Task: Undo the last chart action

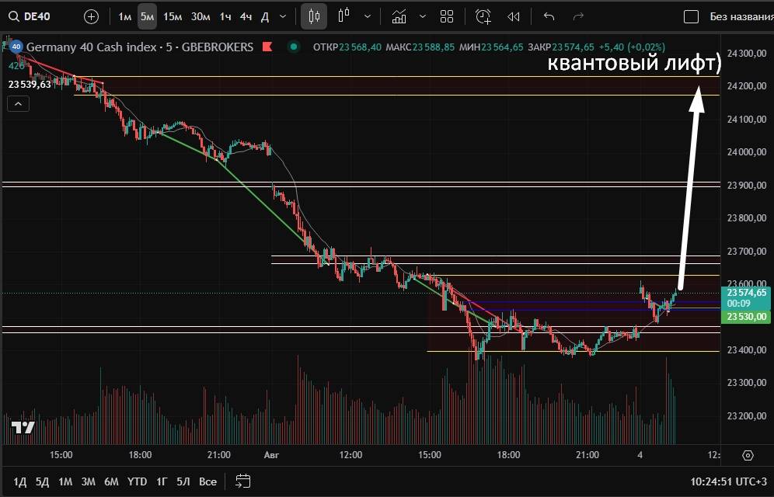Action: click(x=549, y=16)
